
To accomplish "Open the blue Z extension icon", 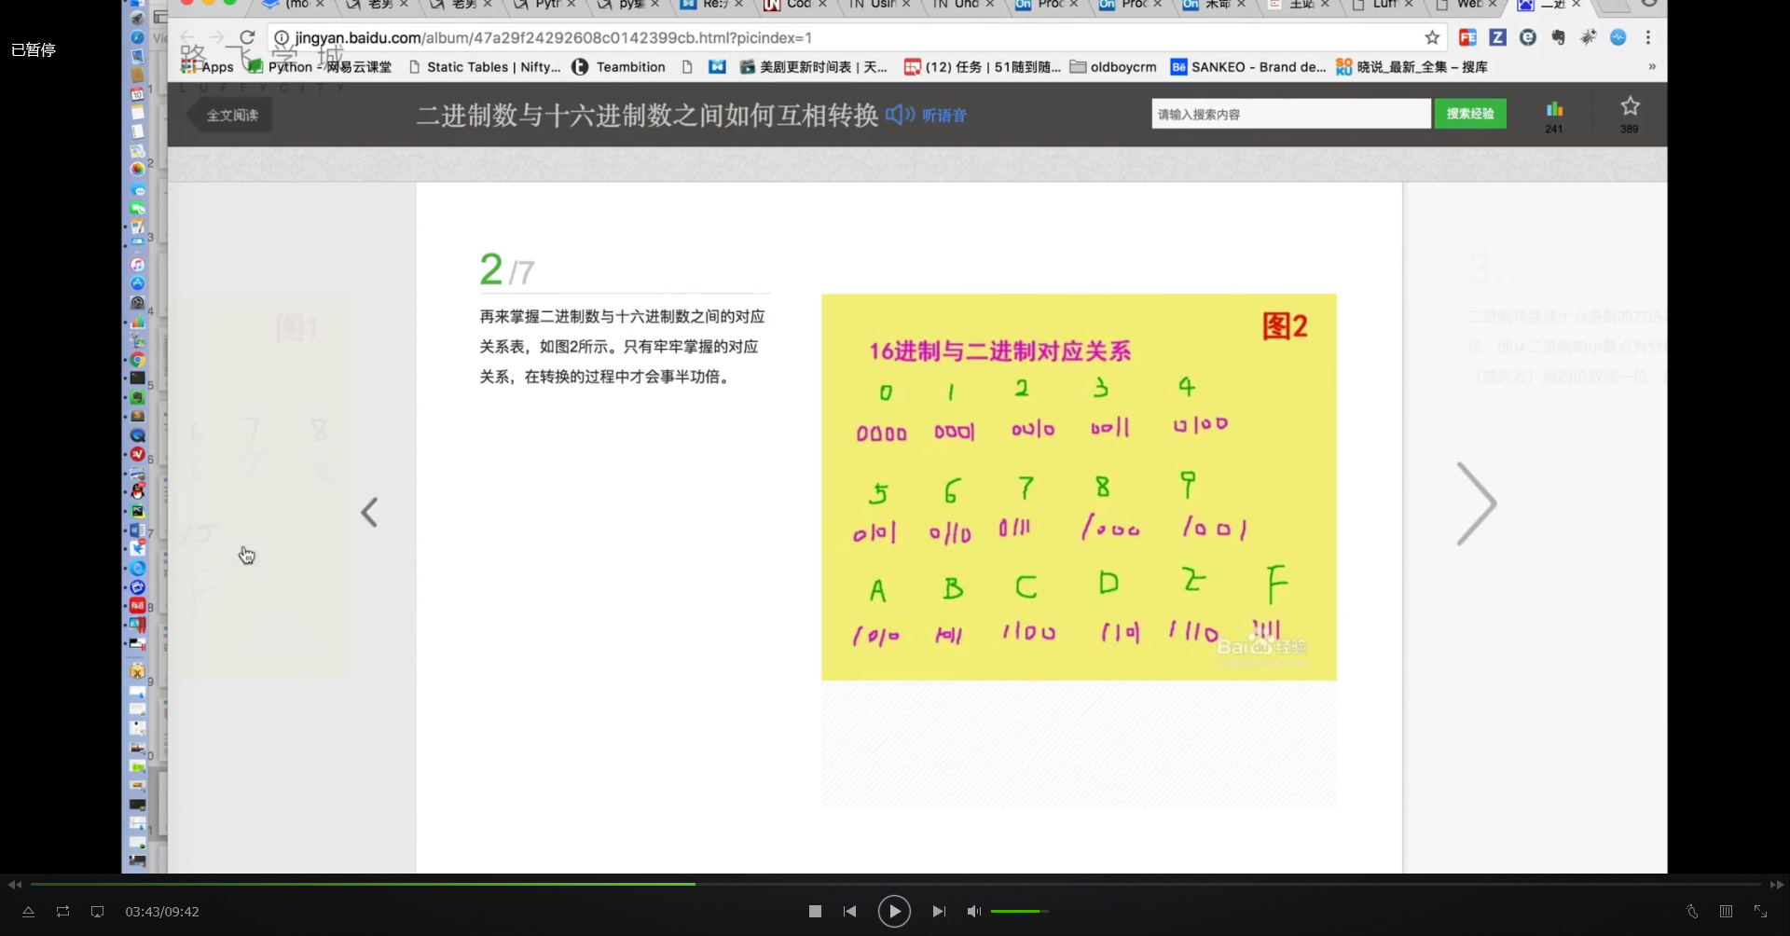I will click(x=1497, y=37).
